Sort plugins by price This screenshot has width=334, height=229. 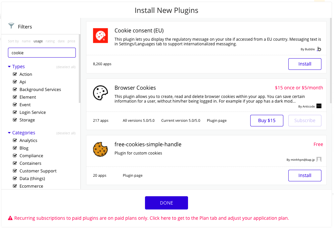click(71, 41)
